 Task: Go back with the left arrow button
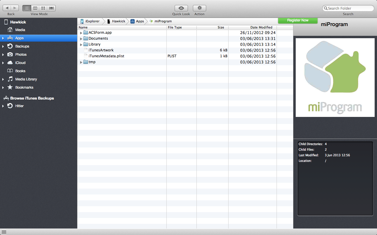coord(7,8)
